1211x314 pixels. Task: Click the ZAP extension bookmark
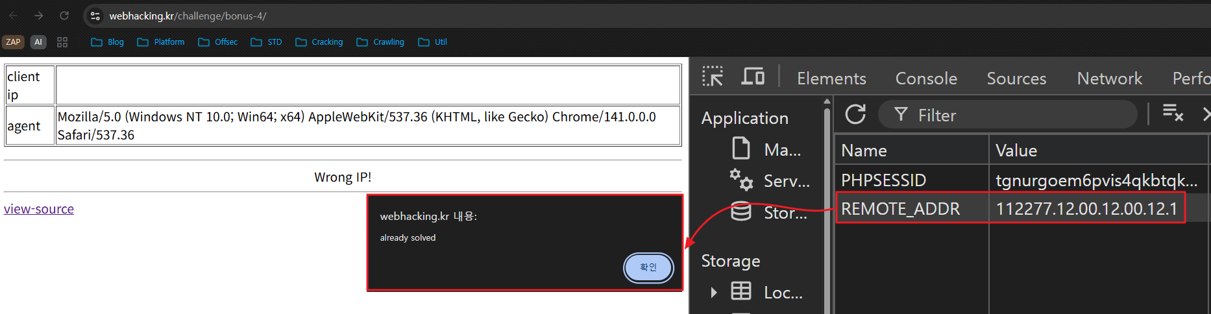(x=13, y=42)
